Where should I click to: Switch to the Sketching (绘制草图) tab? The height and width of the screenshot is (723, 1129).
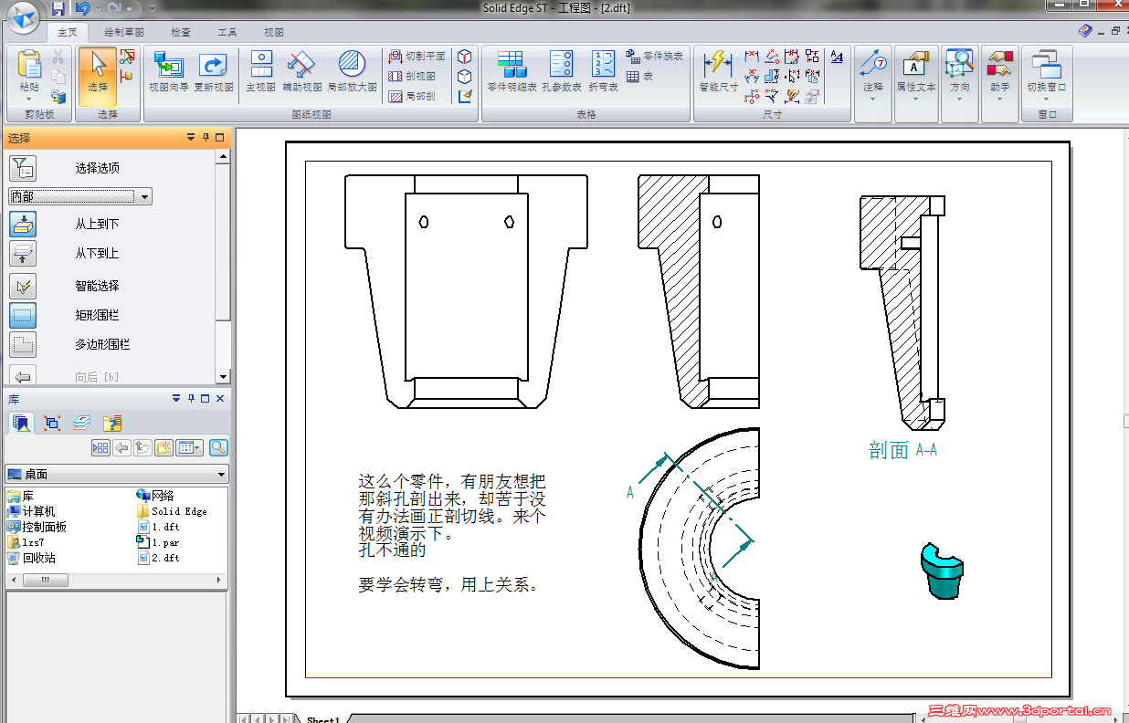click(124, 32)
